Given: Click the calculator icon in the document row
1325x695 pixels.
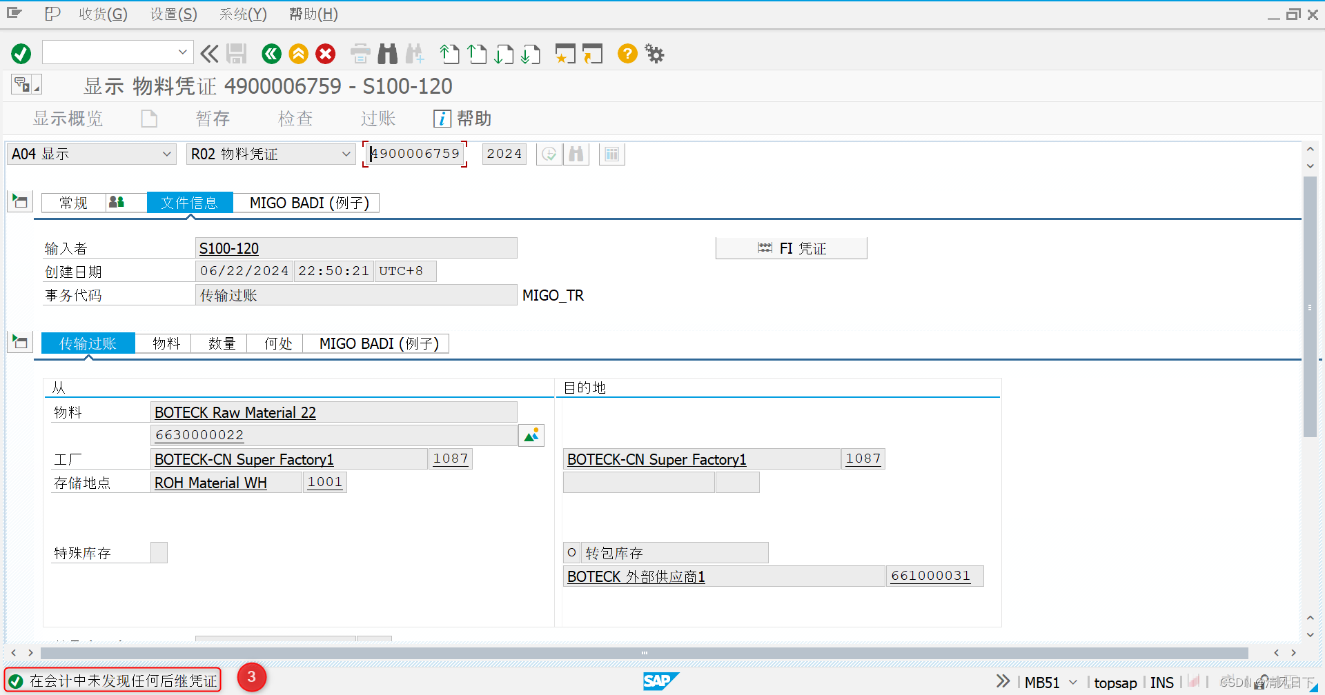Looking at the screenshot, I should click(612, 154).
